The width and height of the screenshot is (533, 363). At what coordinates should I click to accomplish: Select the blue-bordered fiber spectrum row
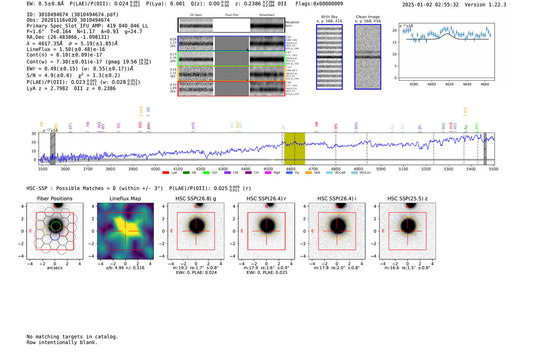coord(231,43)
